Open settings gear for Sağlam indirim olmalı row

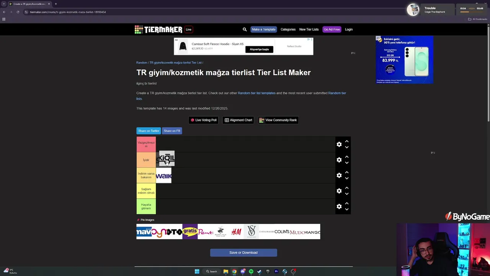pyautogui.click(x=339, y=191)
